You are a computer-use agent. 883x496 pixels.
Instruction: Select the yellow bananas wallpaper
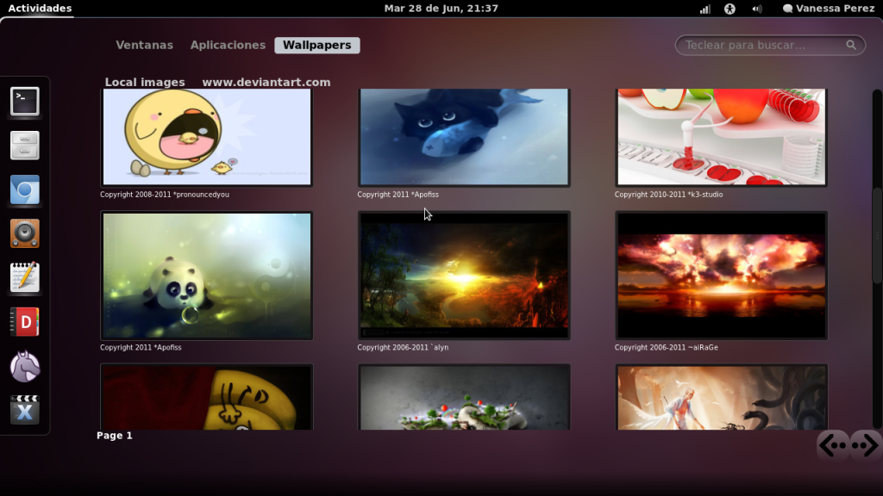point(207,397)
